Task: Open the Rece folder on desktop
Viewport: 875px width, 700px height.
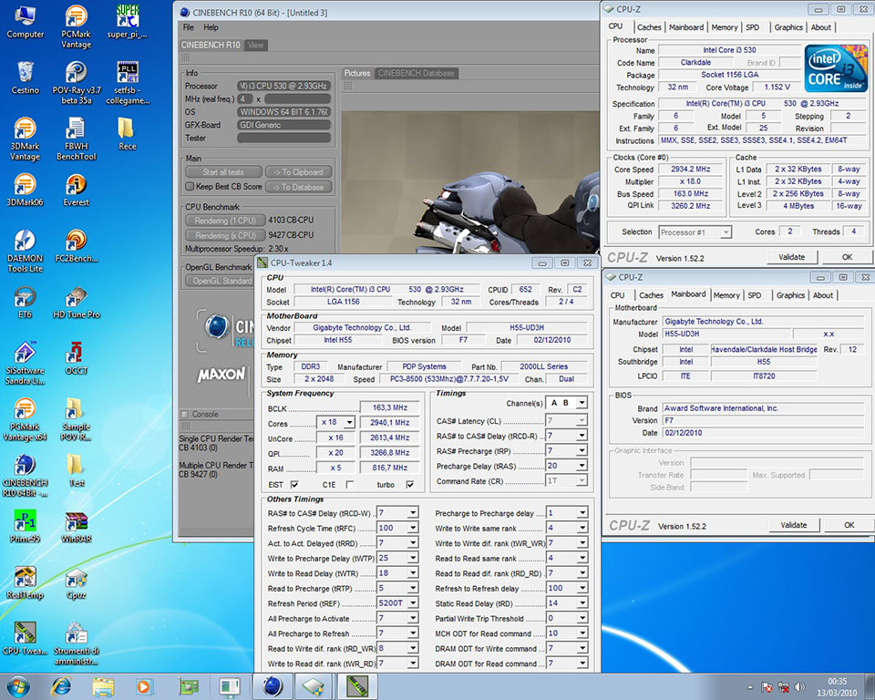Action: [128, 134]
